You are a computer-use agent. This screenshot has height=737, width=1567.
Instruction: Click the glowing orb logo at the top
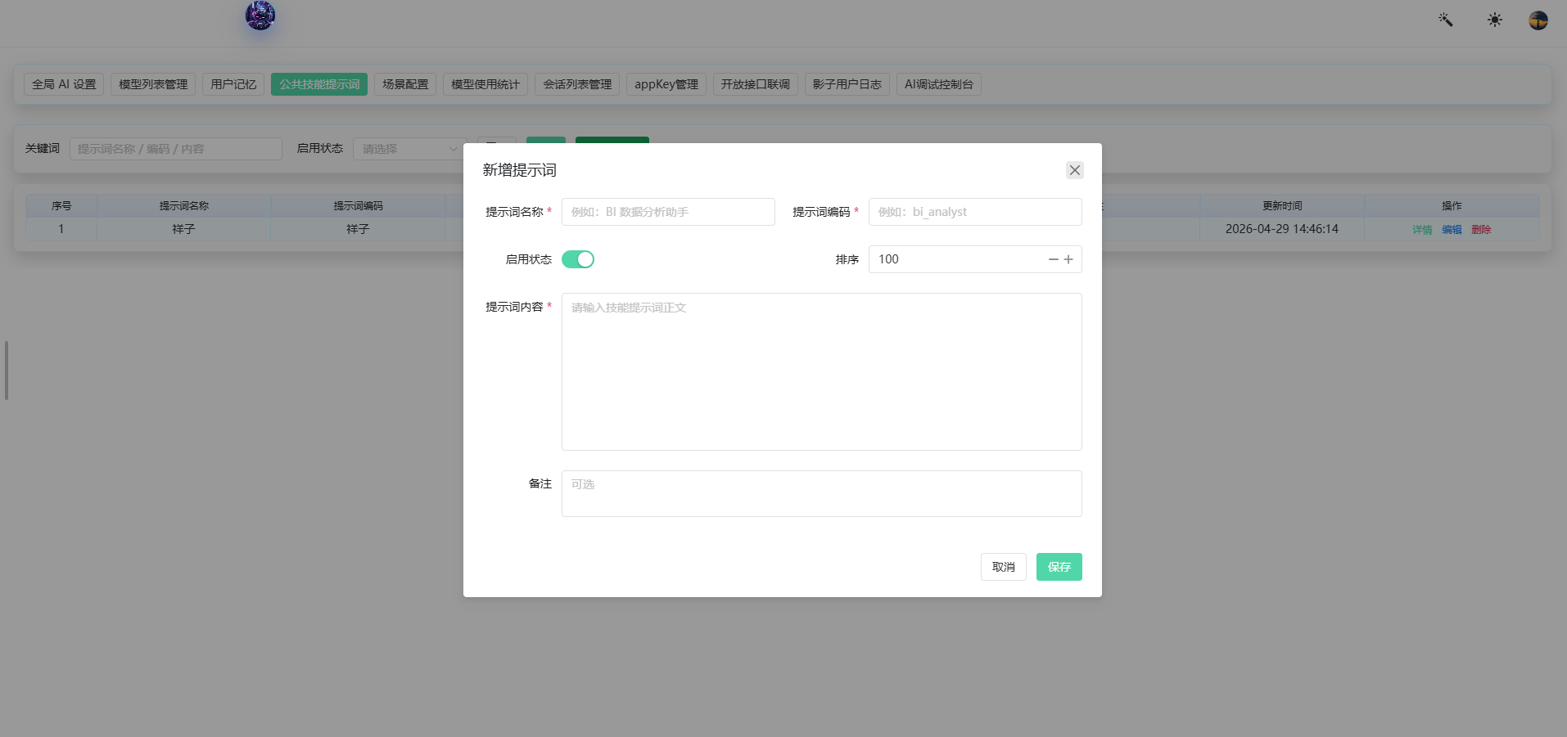(x=260, y=16)
